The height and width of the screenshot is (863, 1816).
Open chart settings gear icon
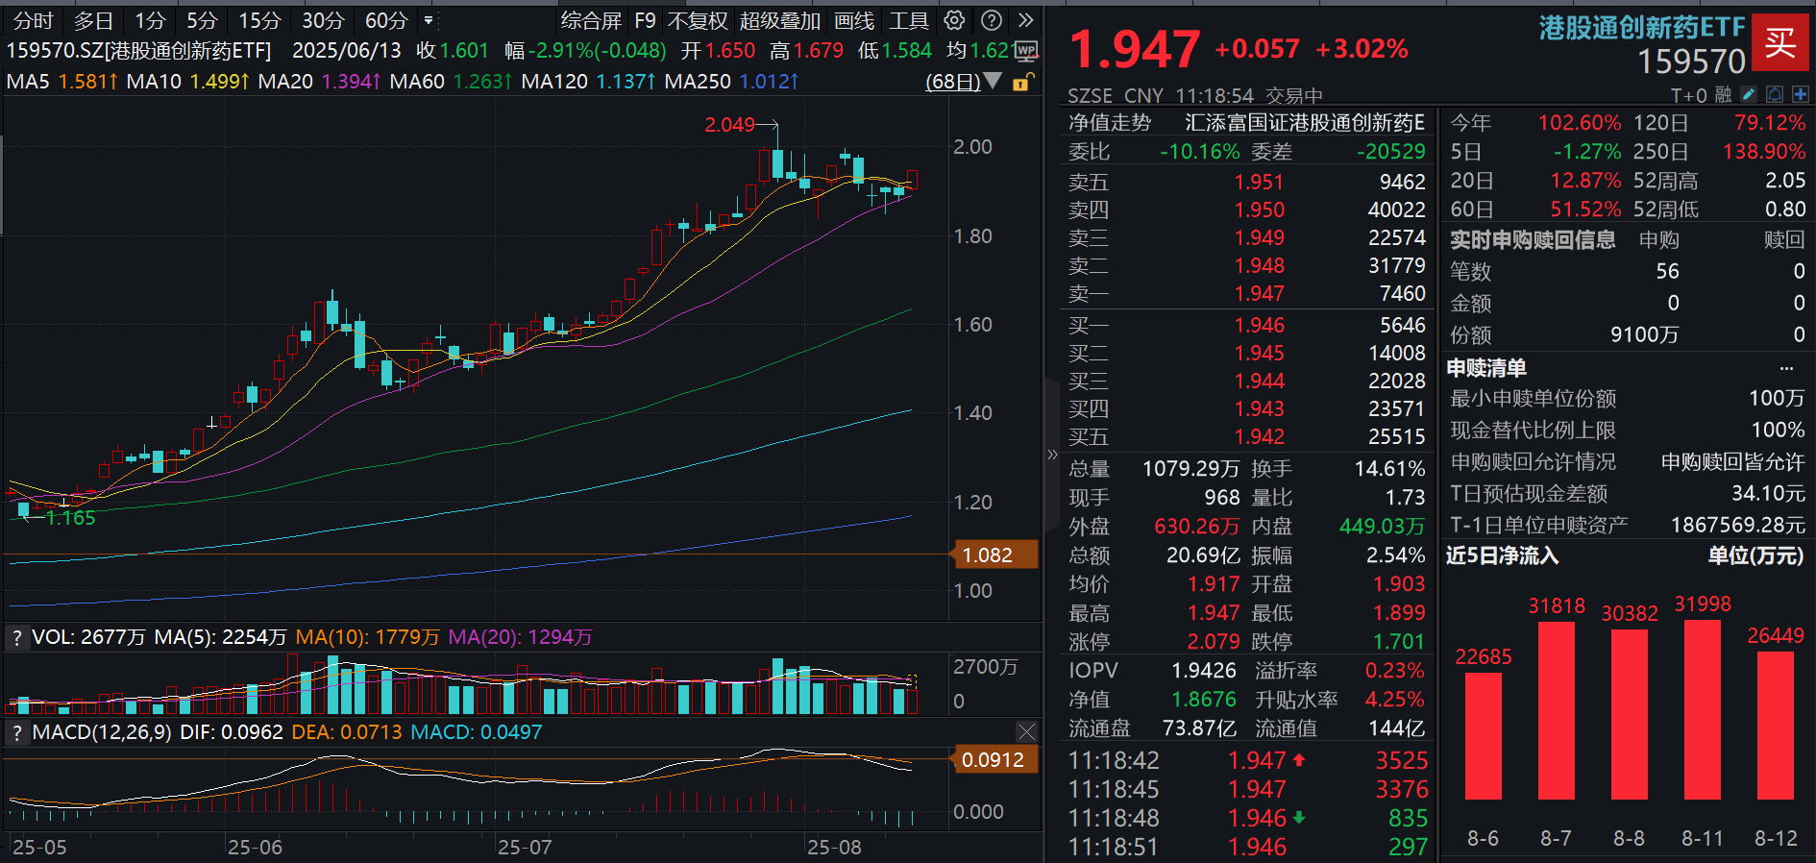[x=954, y=20]
